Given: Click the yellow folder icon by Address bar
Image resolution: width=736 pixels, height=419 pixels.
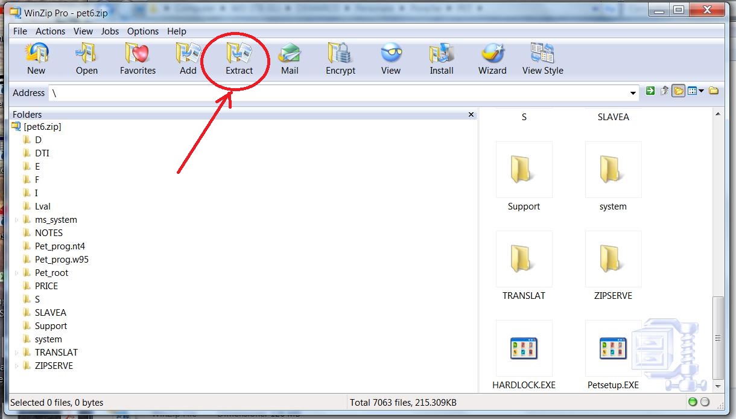Looking at the screenshot, I should click(714, 91).
